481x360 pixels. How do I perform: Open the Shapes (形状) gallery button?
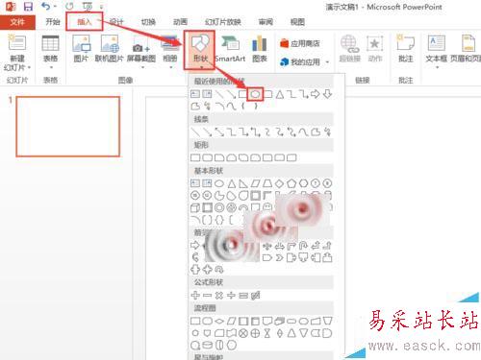tap(199, 50)
